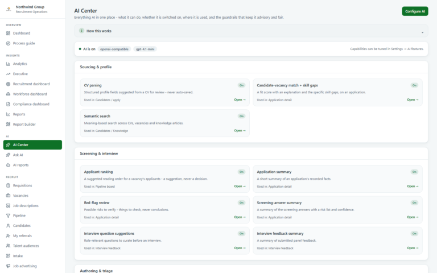Open Candidates from the sidebar
The width and height of the screenshot is (437, 273).
click(x=32, y=226)
